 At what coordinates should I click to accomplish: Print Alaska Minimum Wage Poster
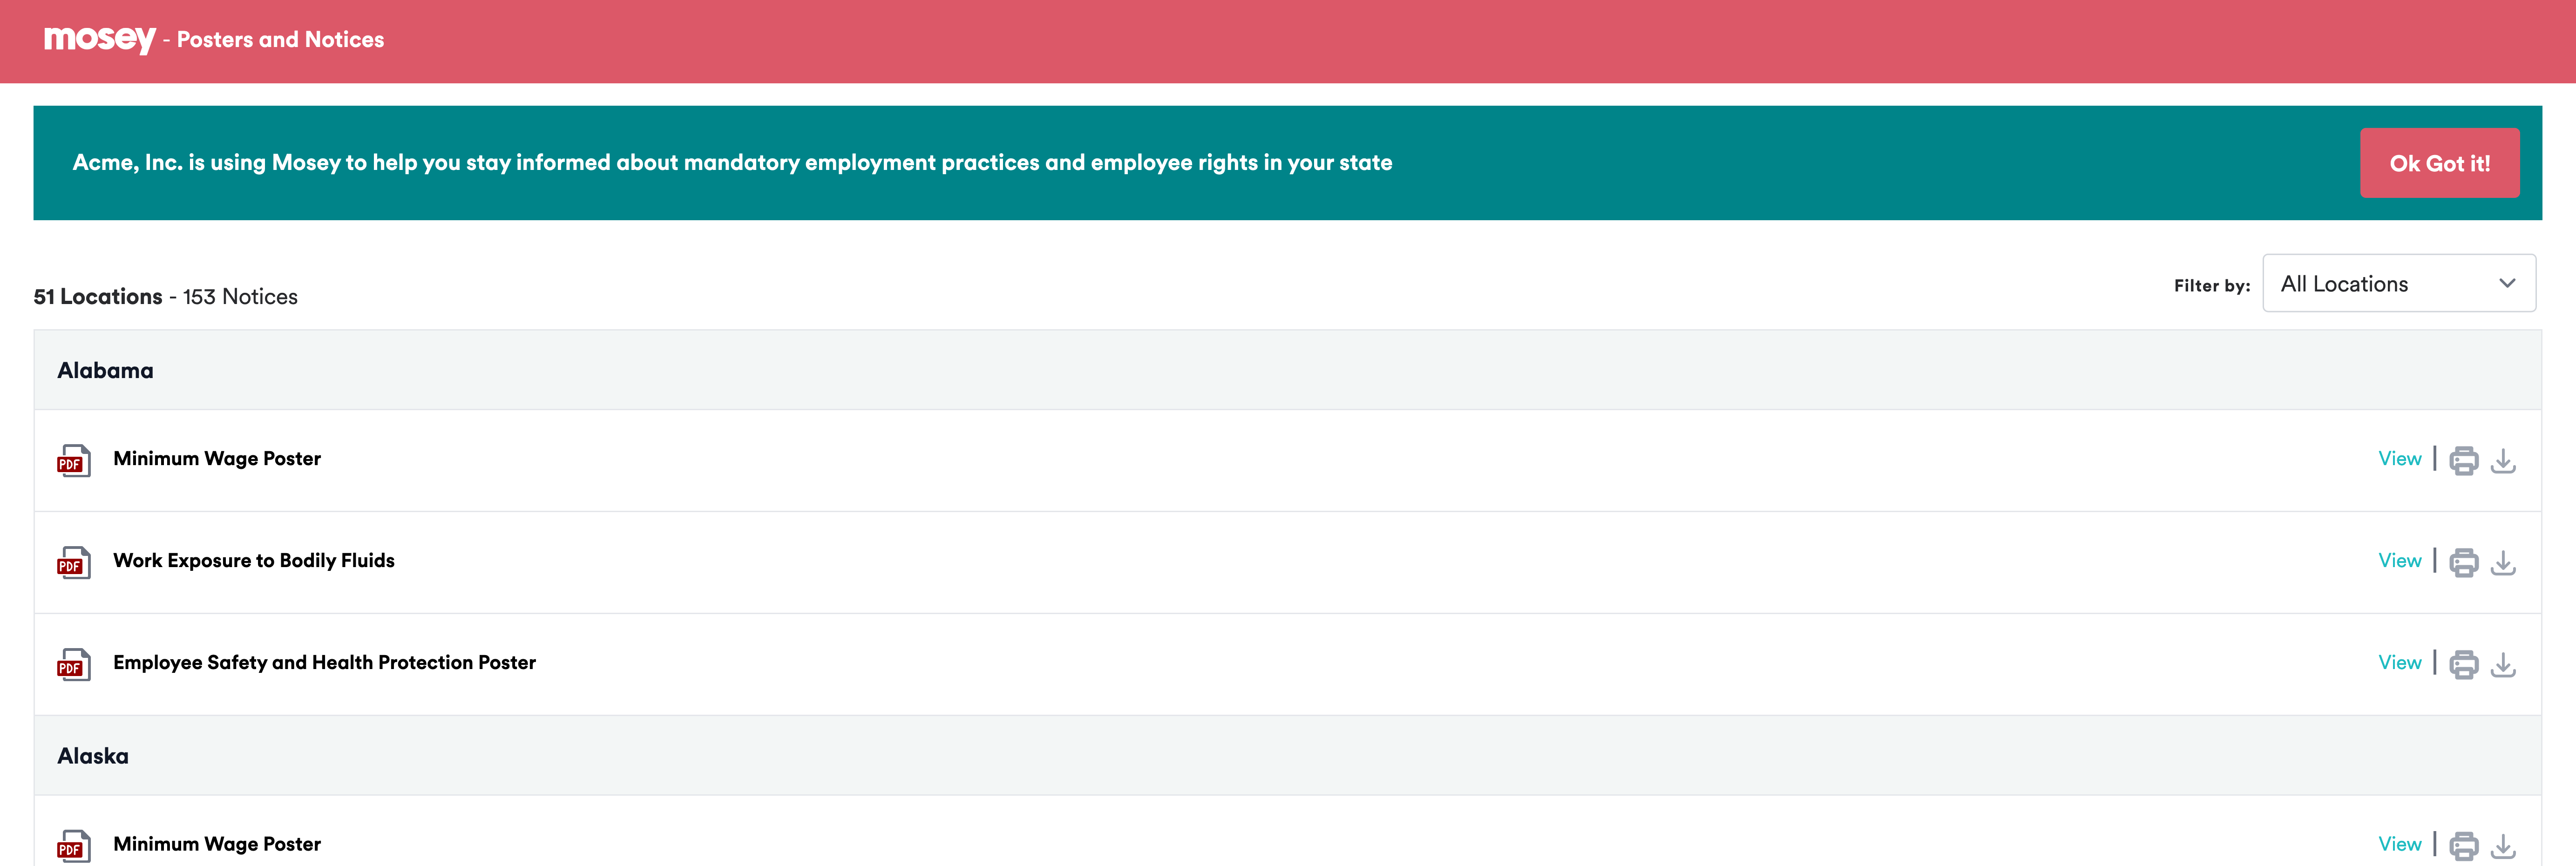pos(2463,846)
